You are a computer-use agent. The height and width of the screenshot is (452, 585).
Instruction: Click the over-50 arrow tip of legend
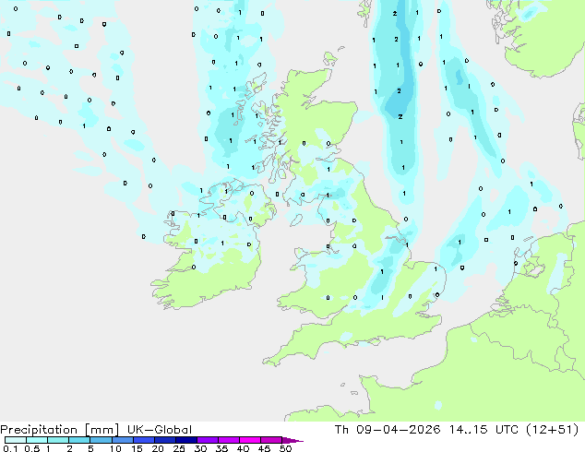coord(292,440)
